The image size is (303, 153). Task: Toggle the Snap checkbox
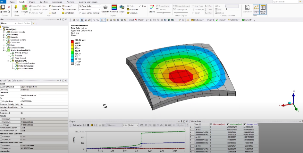click(140, 6)
